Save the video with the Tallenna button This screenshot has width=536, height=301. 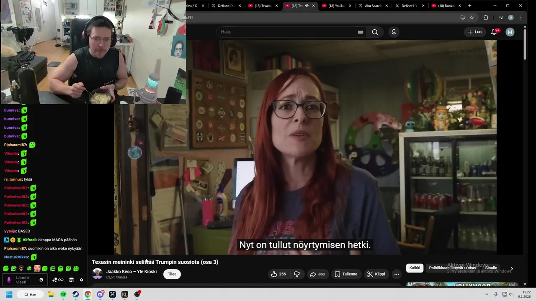pos(346,274)
